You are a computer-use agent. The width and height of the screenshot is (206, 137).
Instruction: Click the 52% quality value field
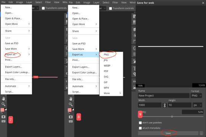pos(193,112)
